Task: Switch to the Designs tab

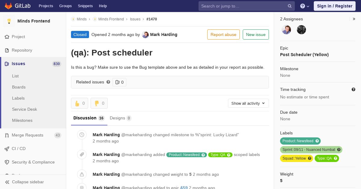Action: pyautogui.click(x=120, y=118)
